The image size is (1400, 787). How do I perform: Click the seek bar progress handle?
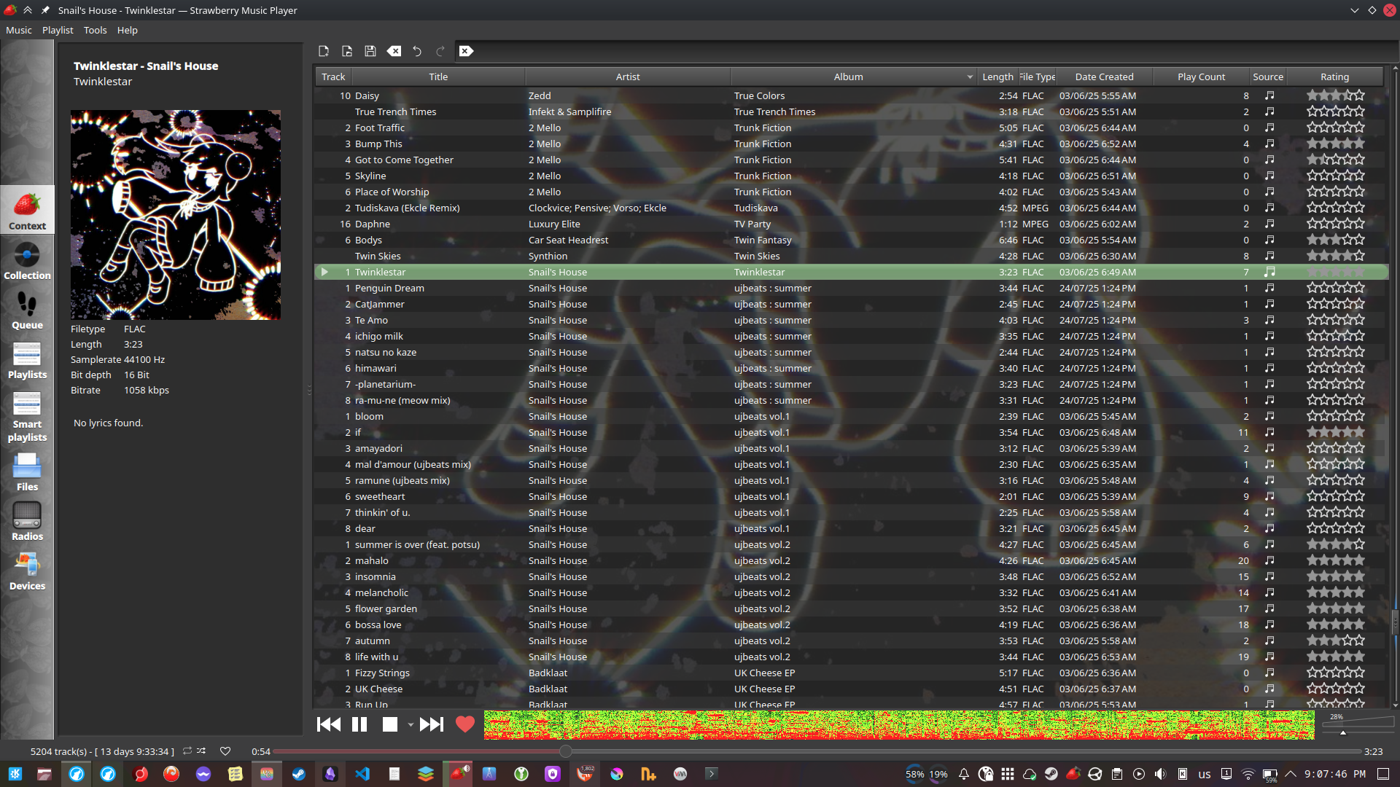click(x=566, y=751)
